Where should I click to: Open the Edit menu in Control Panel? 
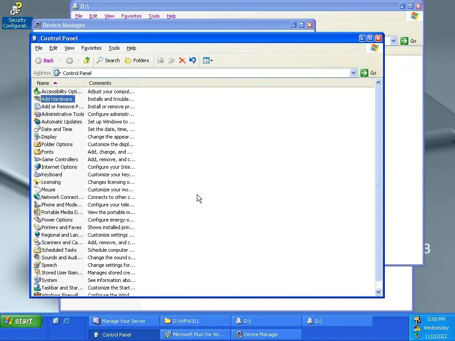tap(53, 48)
